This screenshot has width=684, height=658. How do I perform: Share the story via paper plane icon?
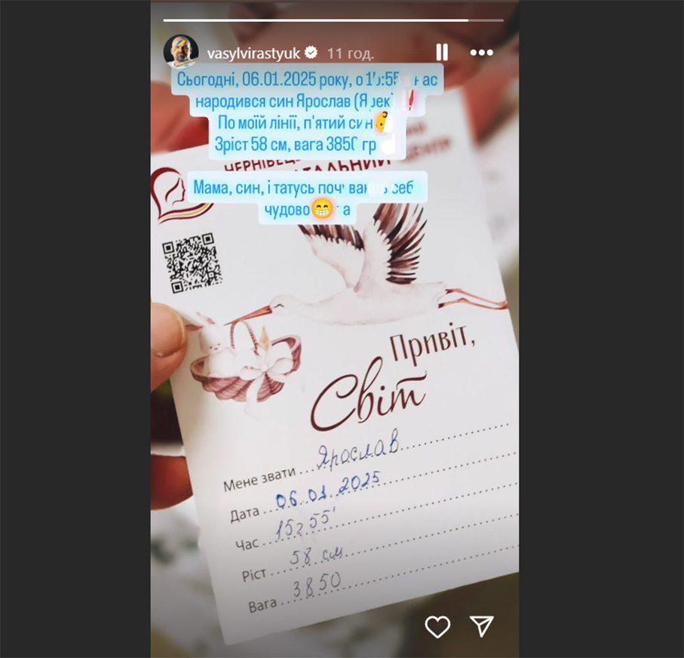(481, 626)
